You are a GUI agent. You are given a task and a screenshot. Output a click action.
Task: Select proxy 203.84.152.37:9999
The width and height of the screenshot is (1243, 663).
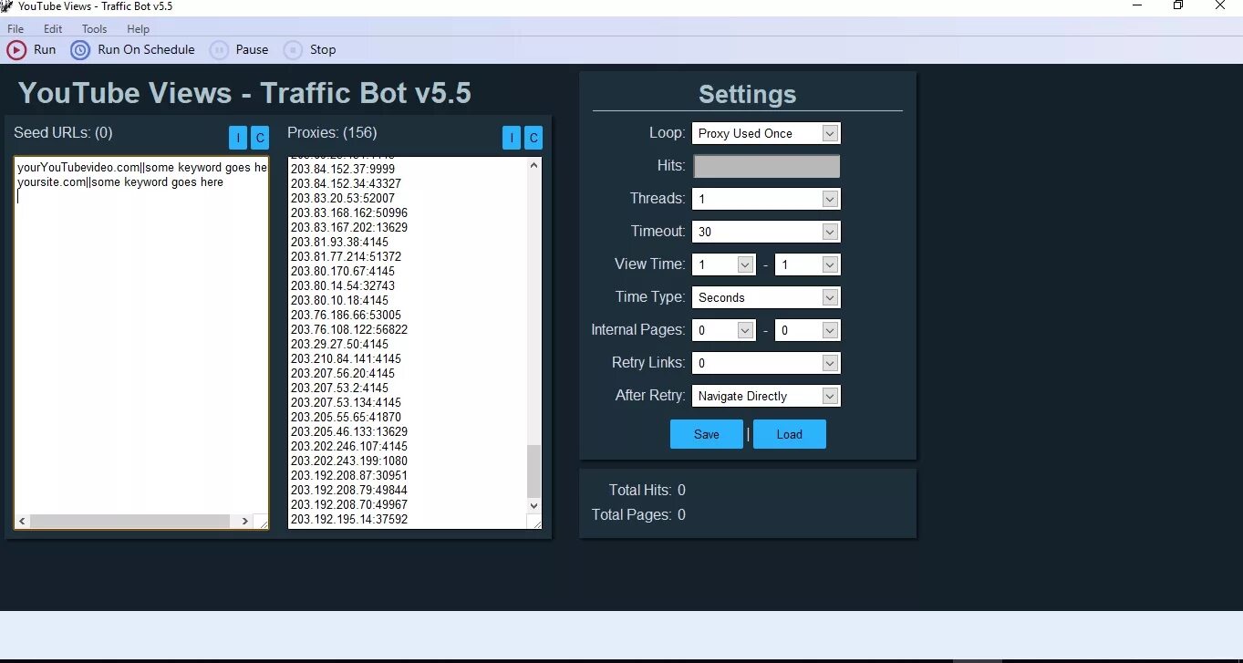click(x=343, y=169)
